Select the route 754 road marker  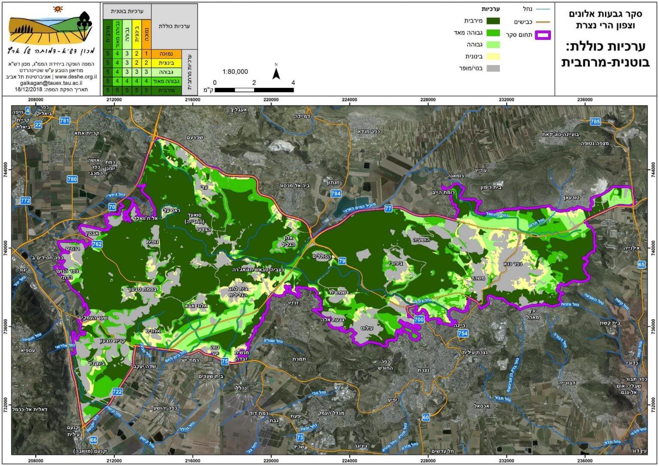click(x=463, y=333)
